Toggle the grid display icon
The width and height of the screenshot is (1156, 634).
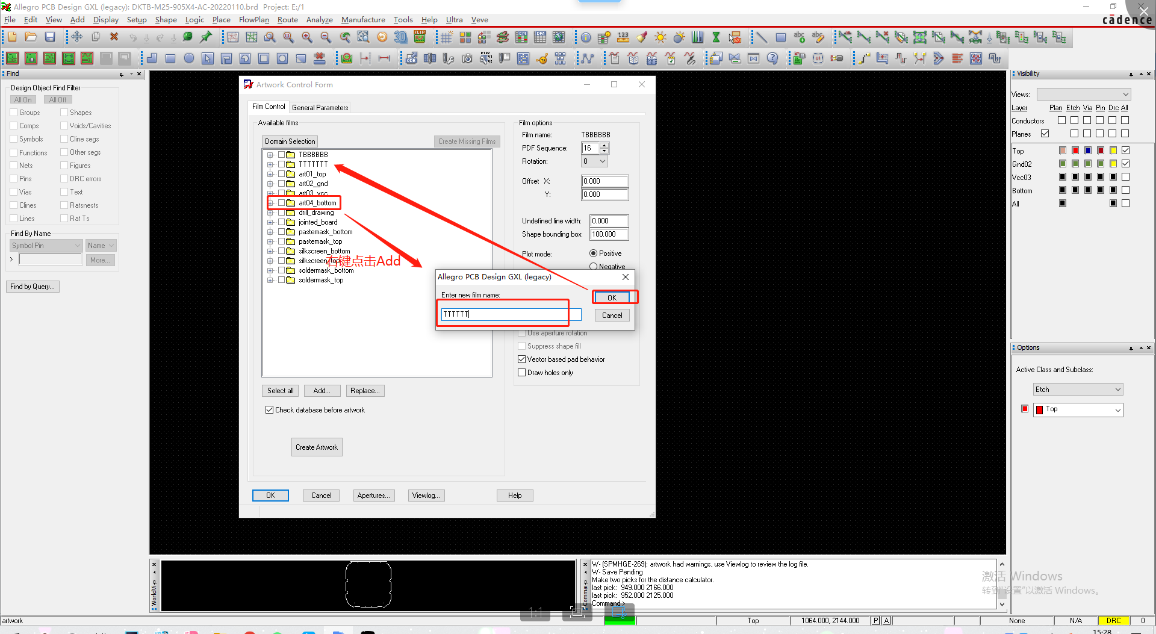pos(446,37)
